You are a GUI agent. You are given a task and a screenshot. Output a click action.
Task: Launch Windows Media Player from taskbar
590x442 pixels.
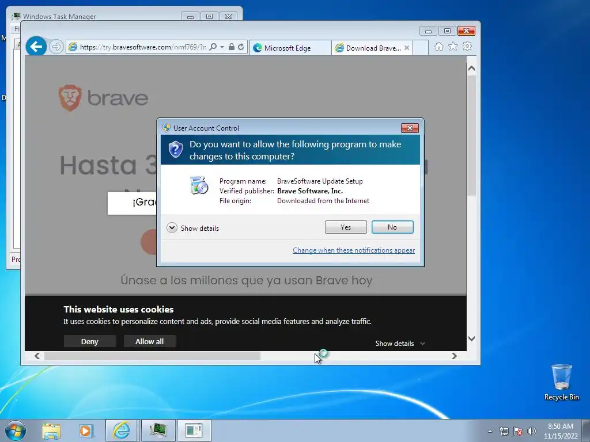pyautogui.click(x=86, y=430)
